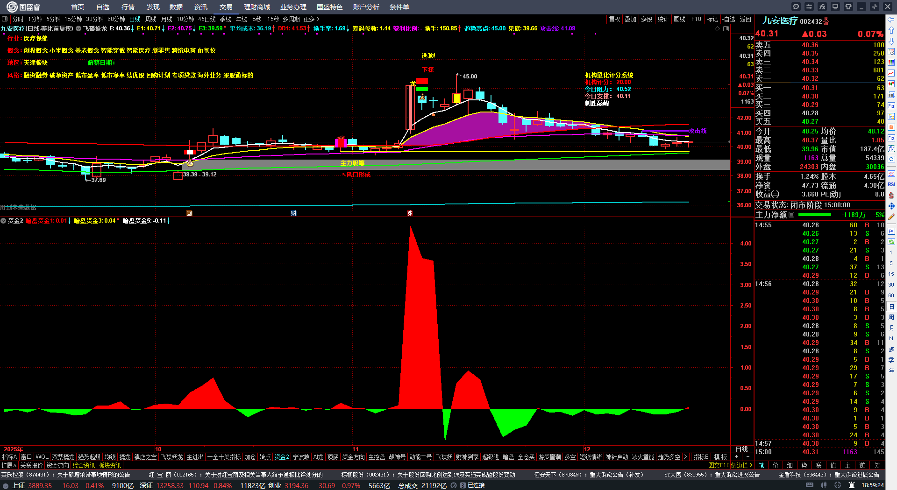Click the f(x) function icon in right sidebar
The height and width of the screenshot is (490, 897).
point(891,148)
